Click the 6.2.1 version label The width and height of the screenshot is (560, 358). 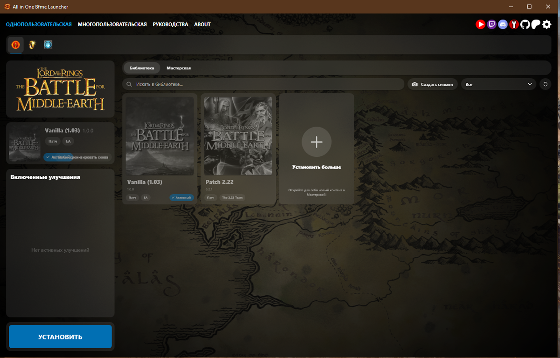coord(209,189)
